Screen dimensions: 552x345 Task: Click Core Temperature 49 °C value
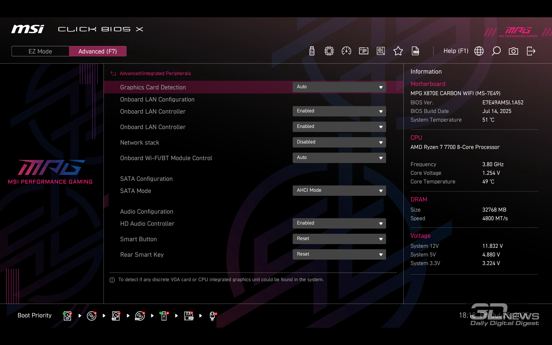tap(488, 182)
